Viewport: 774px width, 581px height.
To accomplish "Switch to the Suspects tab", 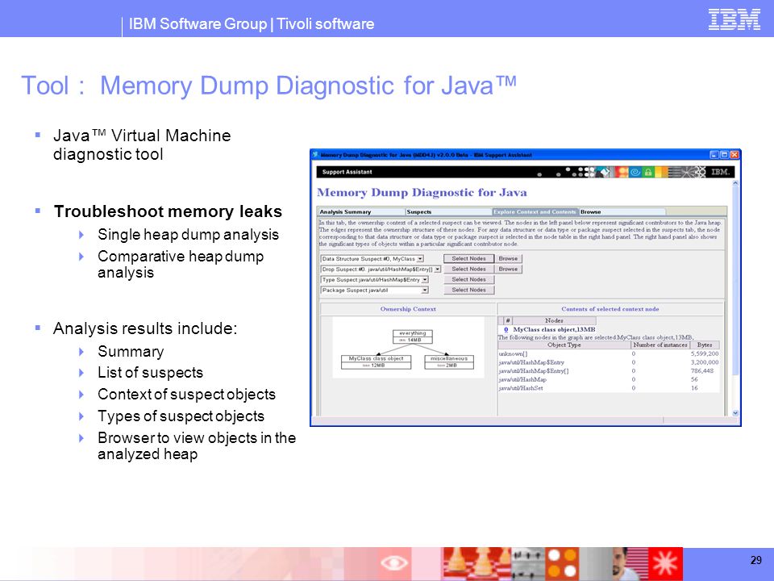I will 449,212.
